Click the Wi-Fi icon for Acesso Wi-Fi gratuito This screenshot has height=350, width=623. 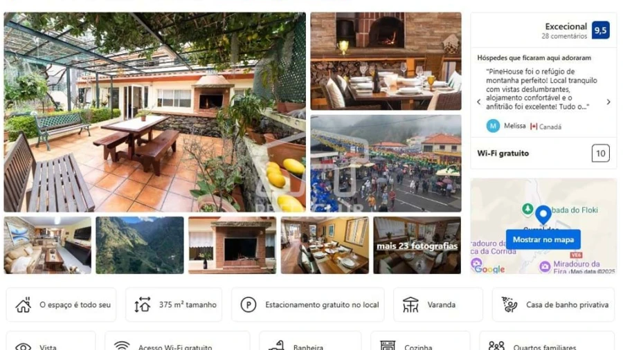pyautogui.click(x=122, y=345)
